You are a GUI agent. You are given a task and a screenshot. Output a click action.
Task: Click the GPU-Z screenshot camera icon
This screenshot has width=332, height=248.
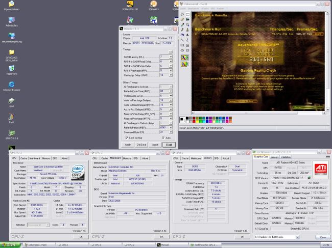point(328,157)
